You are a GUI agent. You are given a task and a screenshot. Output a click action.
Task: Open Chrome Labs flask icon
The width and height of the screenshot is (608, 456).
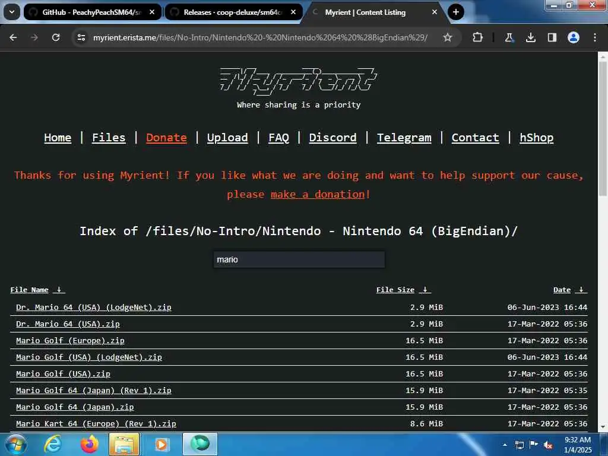(509, 37)
